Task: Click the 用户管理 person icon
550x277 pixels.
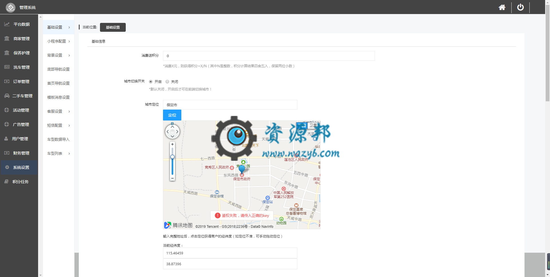Action: [6, 139]
